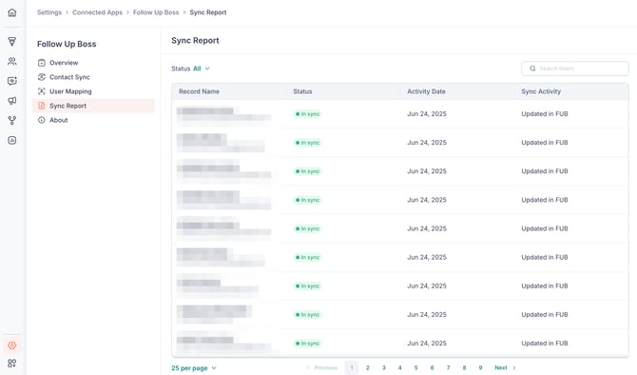Image resolution: width=637 pixels, height=375 pixels.
Task: Open the 25 per page dropdown
Action: point(194,368)
